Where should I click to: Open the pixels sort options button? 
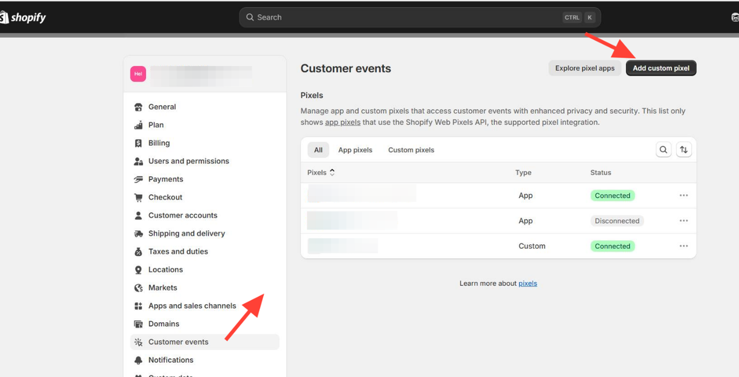(684, 150)
